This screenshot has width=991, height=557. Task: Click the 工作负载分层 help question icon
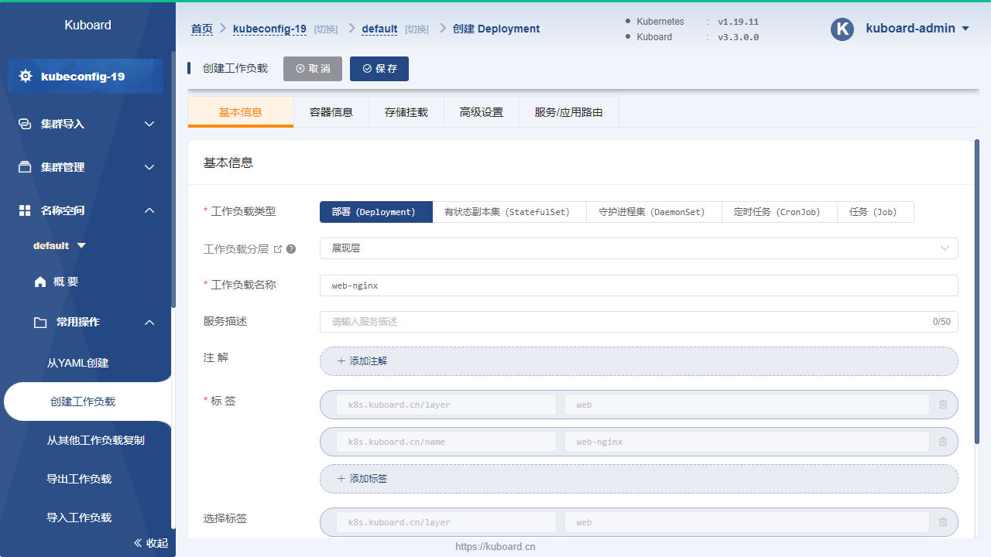tap(291, 249)
